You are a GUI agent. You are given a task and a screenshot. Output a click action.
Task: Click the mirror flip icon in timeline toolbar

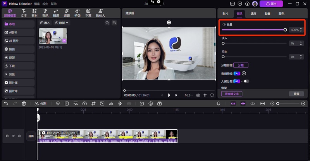tap(111, 103)
